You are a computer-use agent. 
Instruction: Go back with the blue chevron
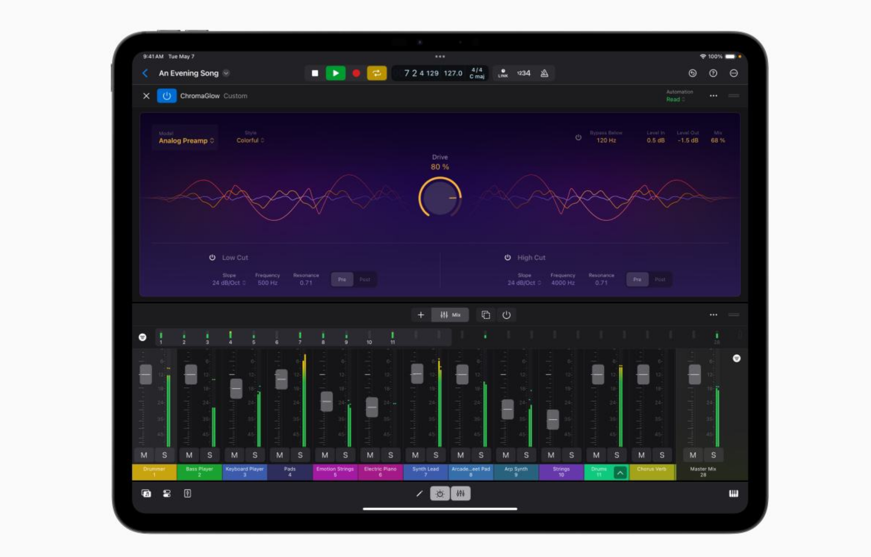tap(145, 73)
